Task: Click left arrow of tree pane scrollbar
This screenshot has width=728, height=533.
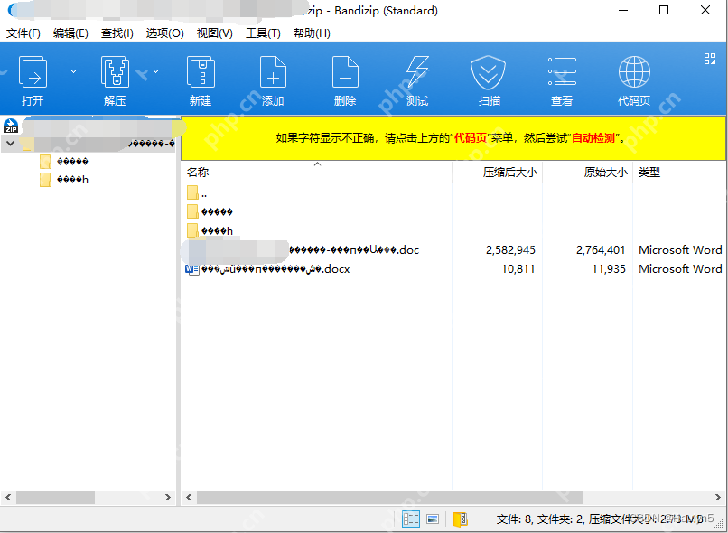Action: [8, 497]
